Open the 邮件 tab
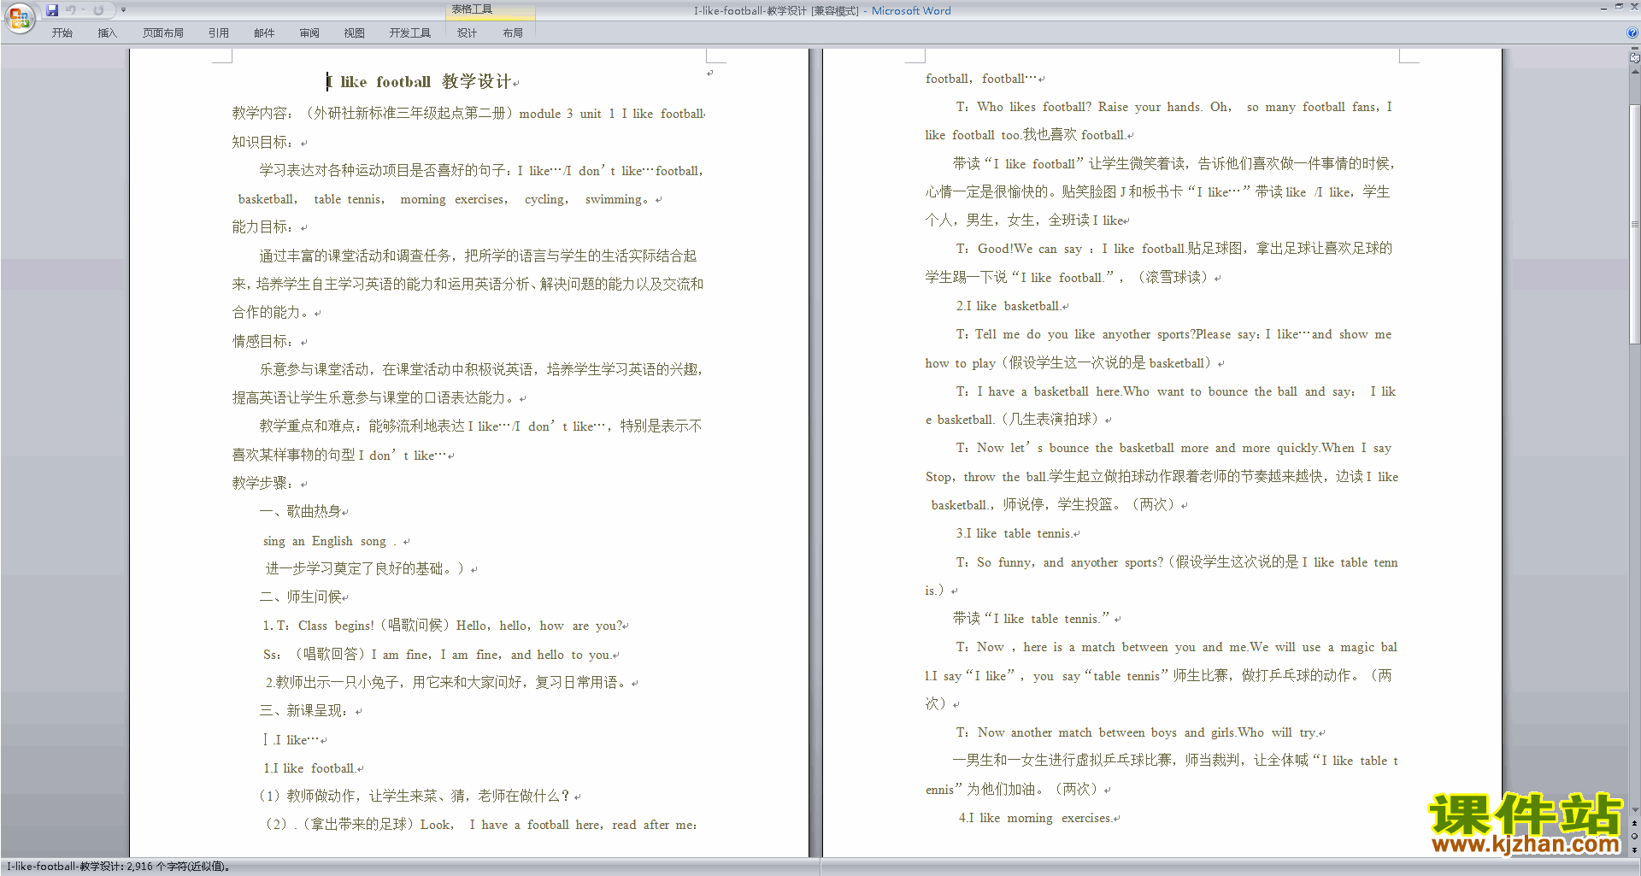Viewport: 1641px width, 876px height. [264, 33]
